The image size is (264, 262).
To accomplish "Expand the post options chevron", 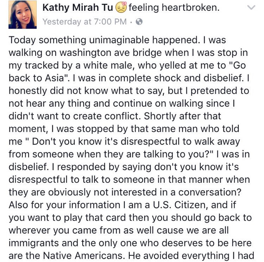I will click(251, 7).
